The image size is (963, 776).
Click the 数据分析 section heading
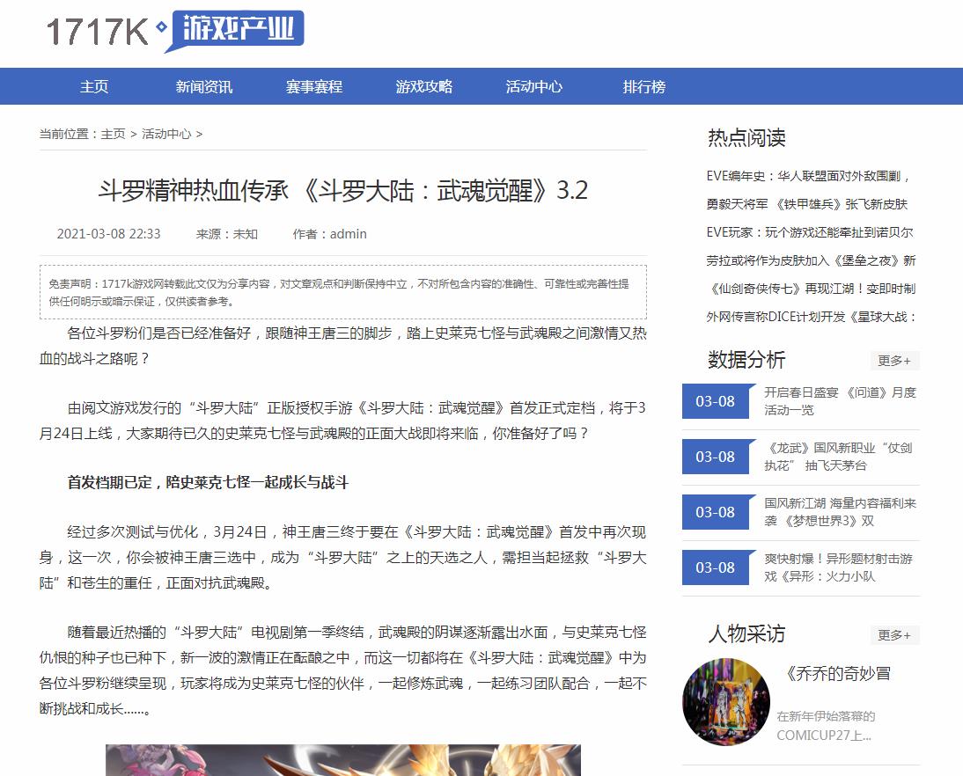point(746,360)
